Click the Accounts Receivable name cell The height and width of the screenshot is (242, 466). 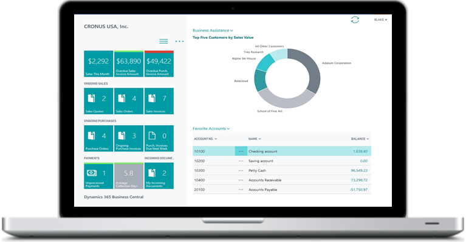(x=265, y=180)
